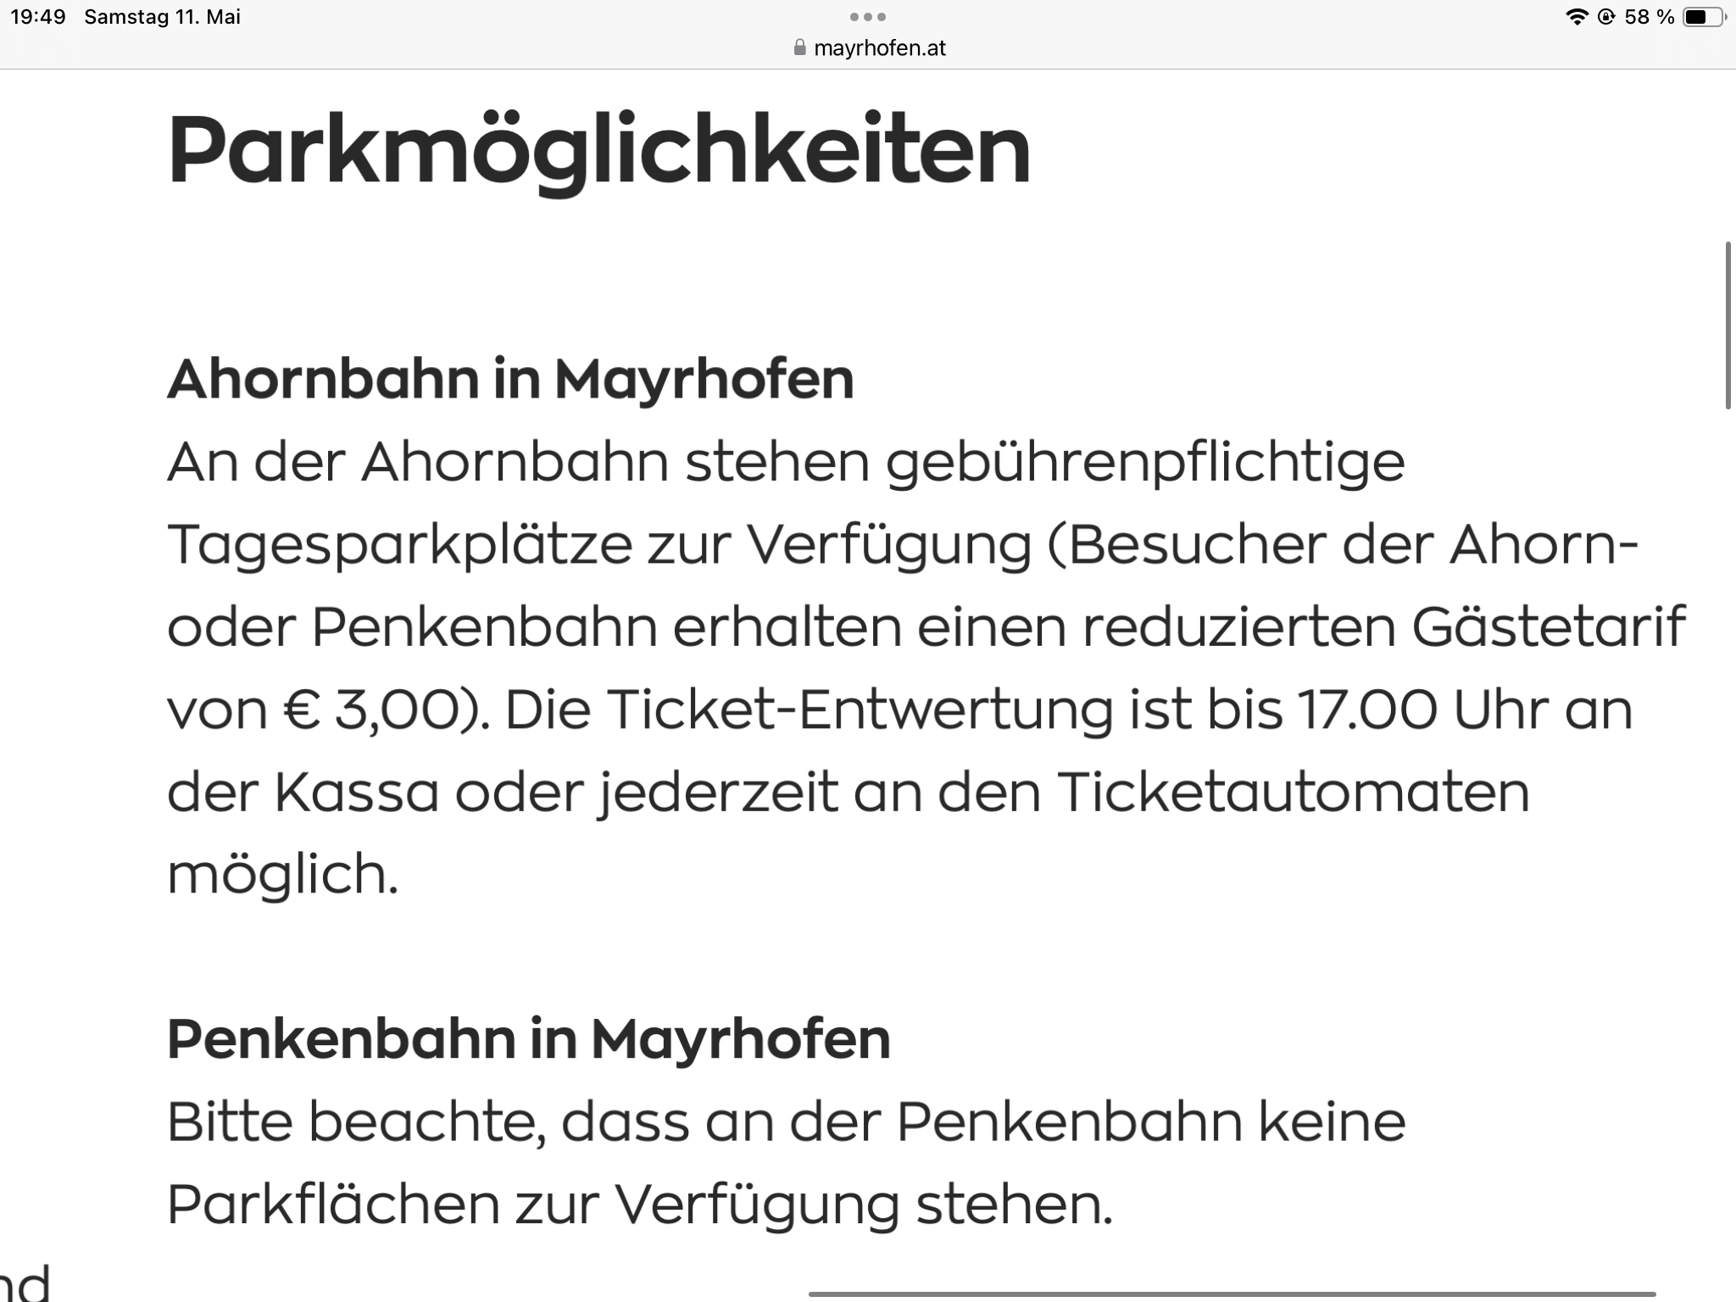Click the Ahornbahn in Mayrhofen subheading
This screenshot has width=1736, height=1302.
pyautogui.click(x=510, y=379)
